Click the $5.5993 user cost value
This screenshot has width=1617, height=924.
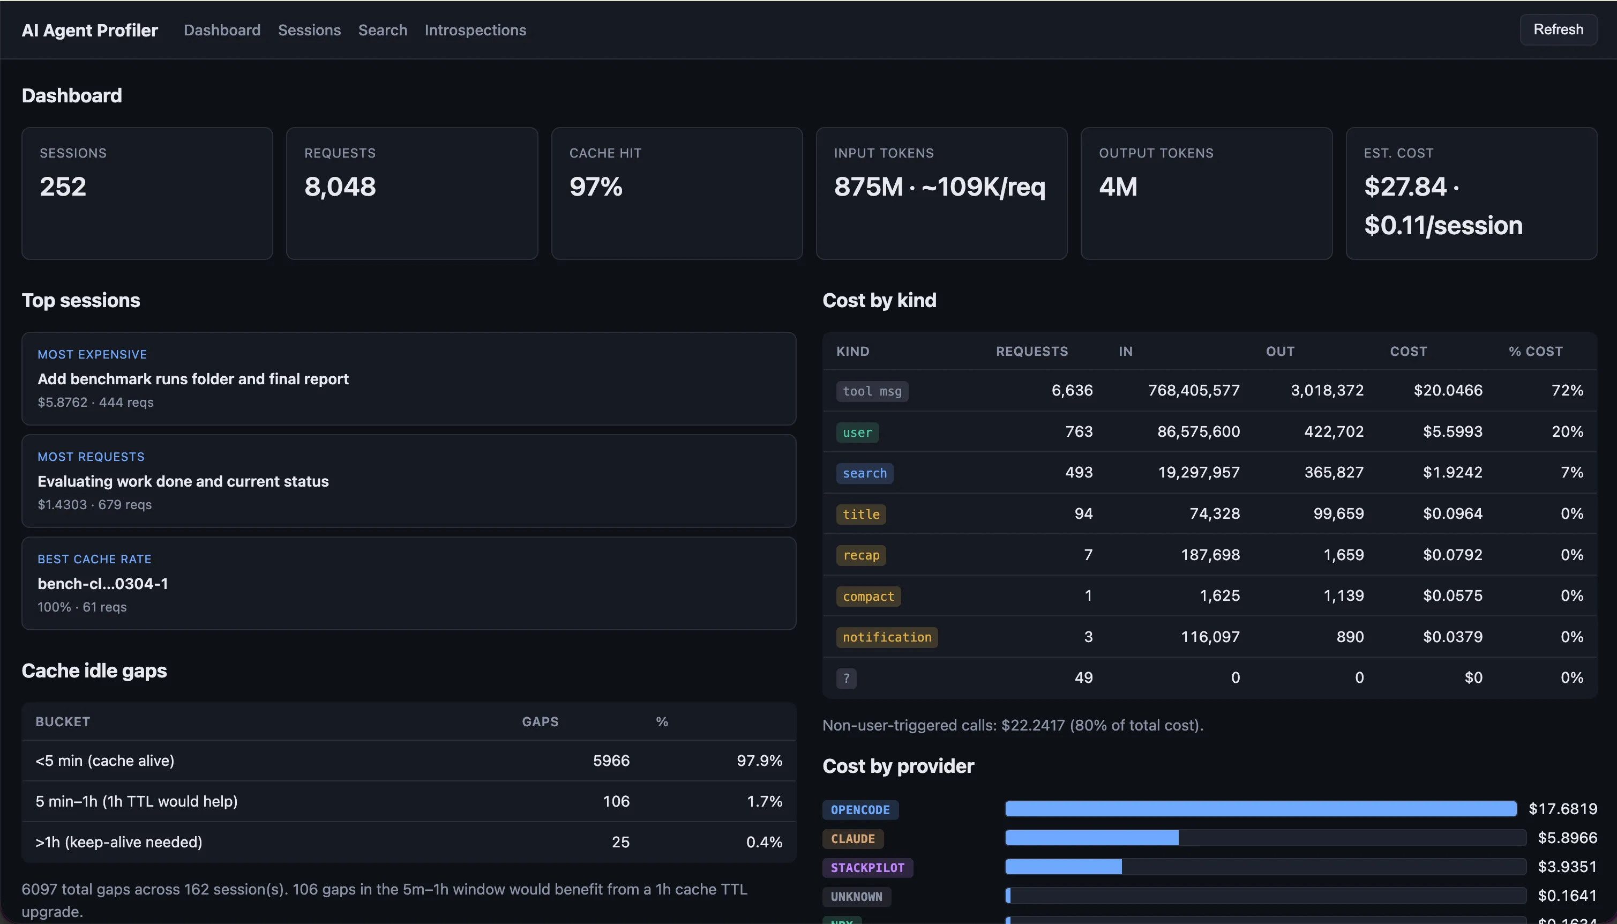click(1453, 431)
